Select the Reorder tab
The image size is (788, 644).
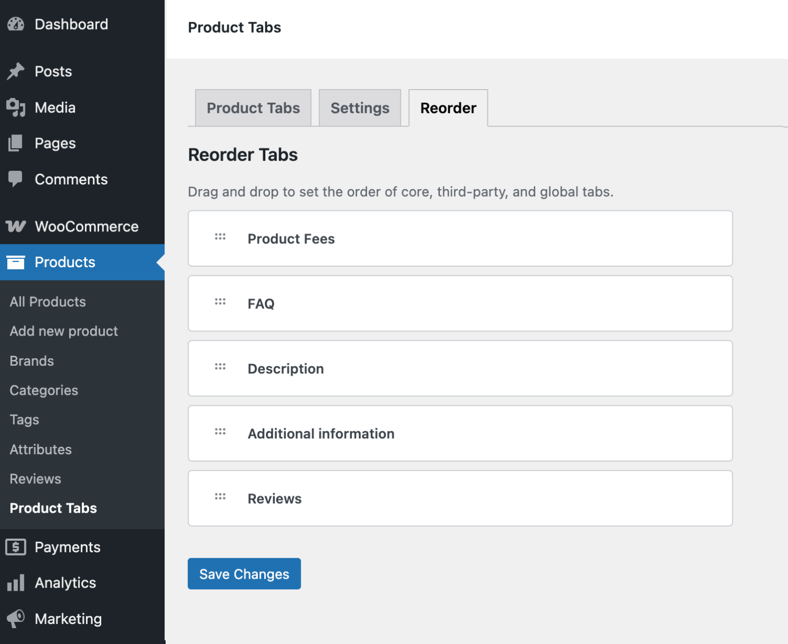point(448,108)
